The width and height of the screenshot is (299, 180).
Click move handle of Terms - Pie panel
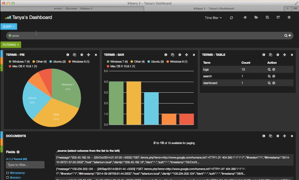(x=88, y=55)
